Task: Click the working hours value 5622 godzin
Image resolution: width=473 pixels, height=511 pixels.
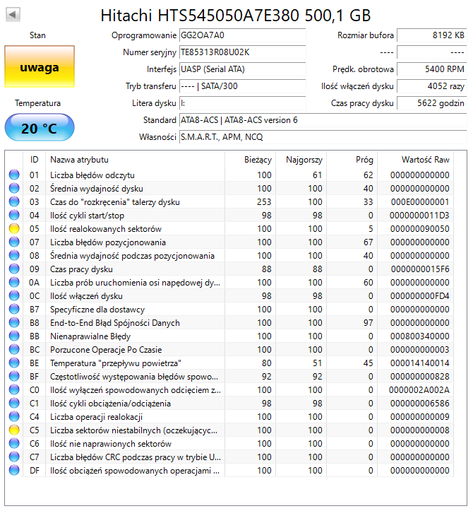Action: 431,103
